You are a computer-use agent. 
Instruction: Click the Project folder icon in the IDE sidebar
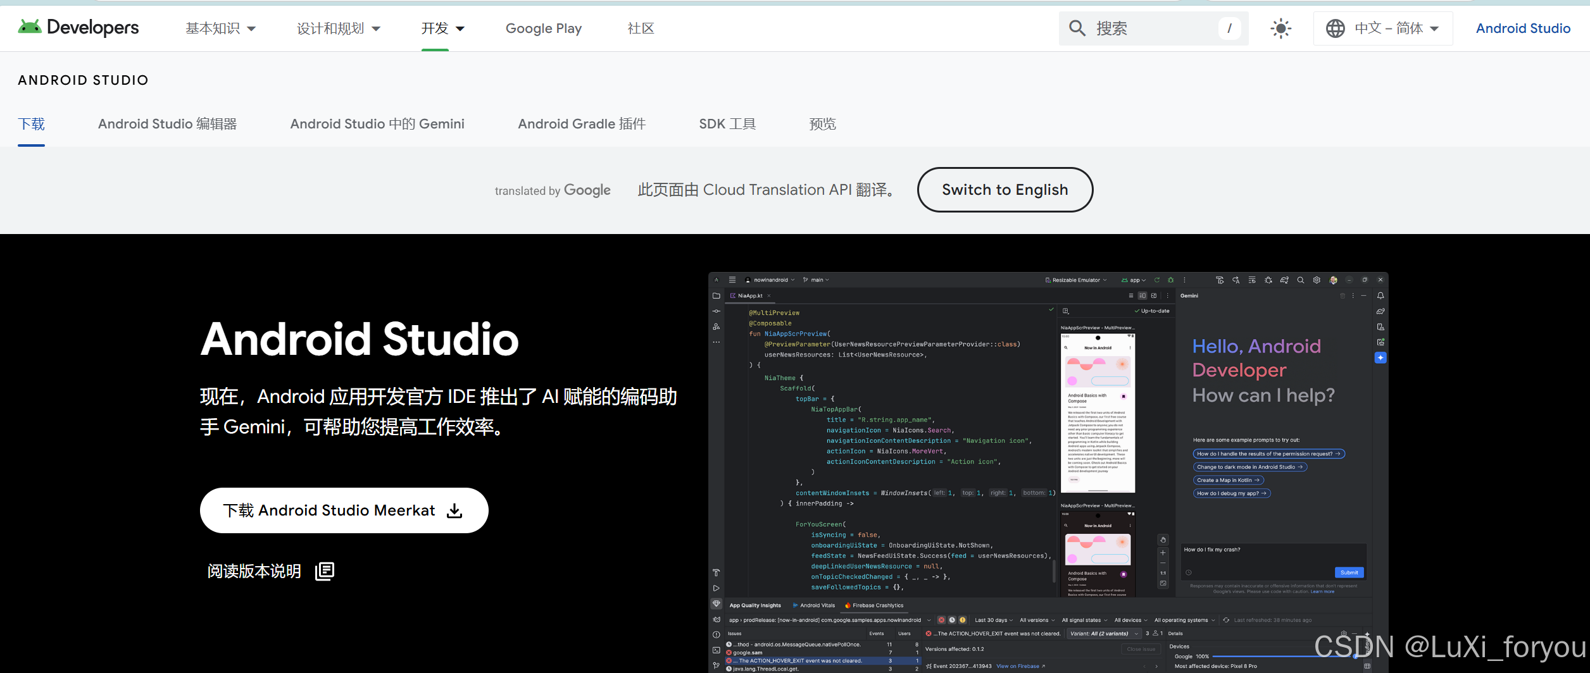pyautogui.click(x=717, y=295)
